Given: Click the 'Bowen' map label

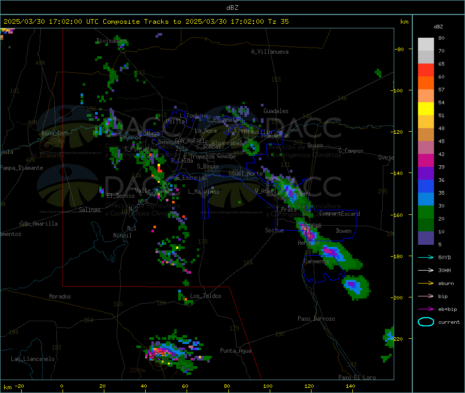Looking at the screenshot, I should (x=344, y=231).
